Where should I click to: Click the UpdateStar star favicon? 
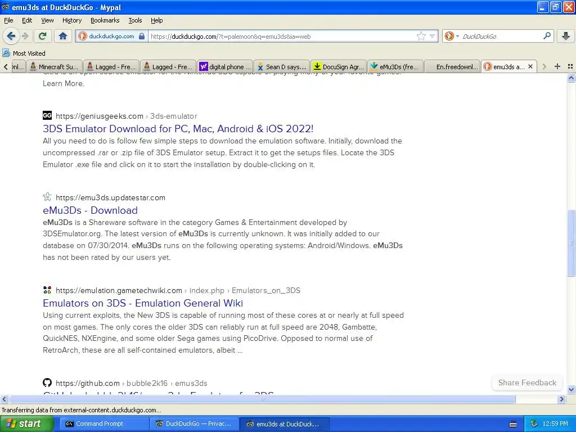(x=47, y=197)
